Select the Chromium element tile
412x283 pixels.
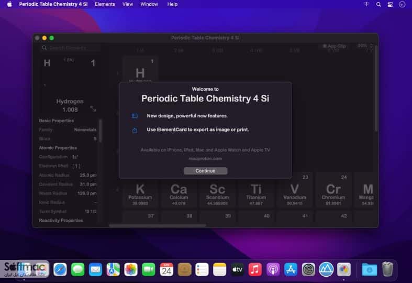(333, 190)
